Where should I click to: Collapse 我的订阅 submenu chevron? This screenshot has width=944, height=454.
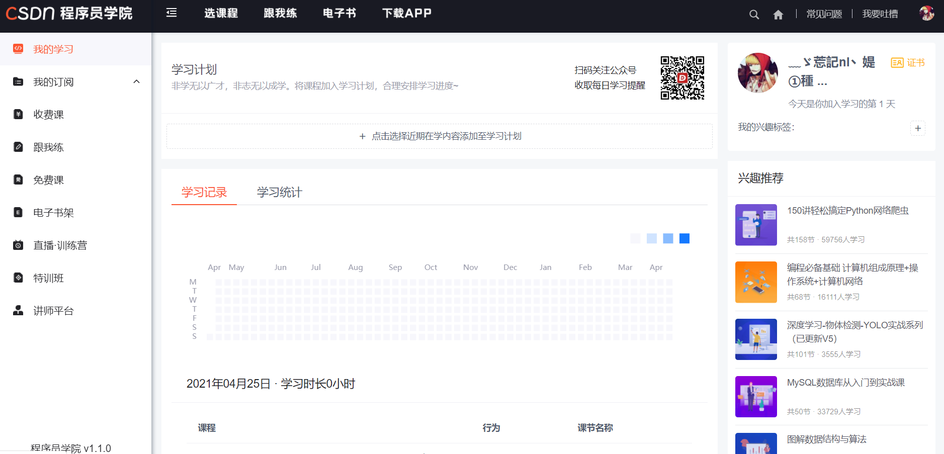pos(136,81)
